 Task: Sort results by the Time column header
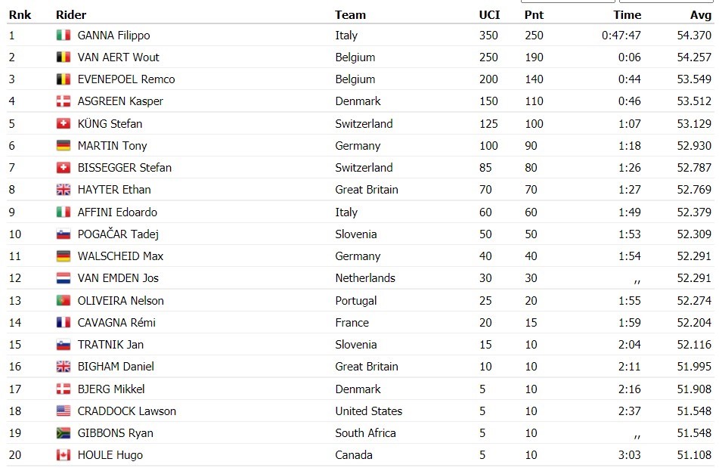coord(628,14)
